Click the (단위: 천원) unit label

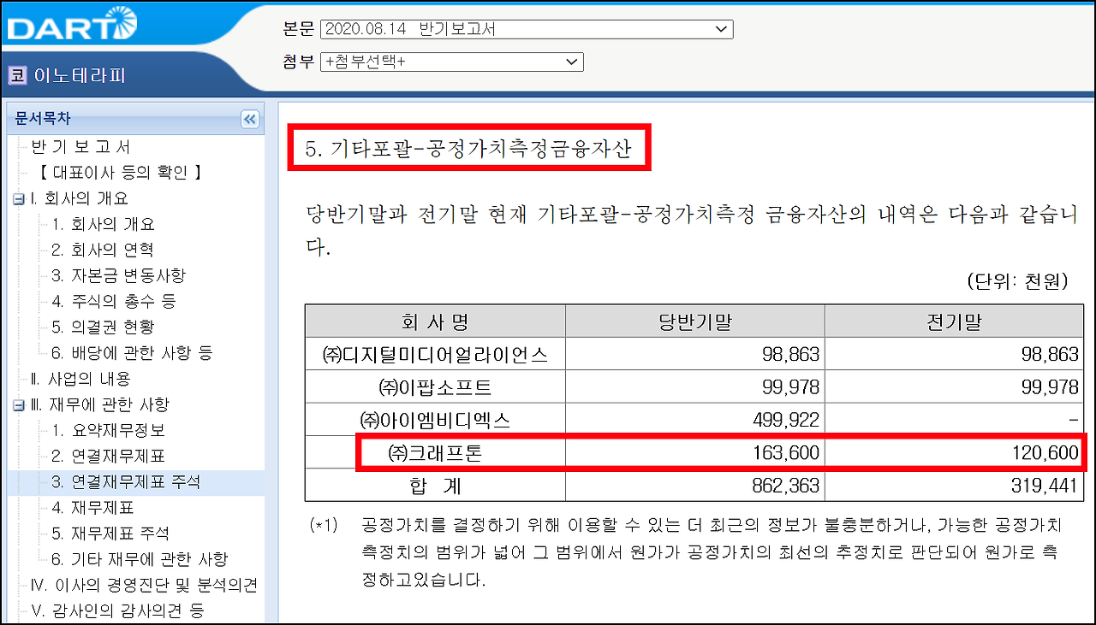click(1017, 281)
